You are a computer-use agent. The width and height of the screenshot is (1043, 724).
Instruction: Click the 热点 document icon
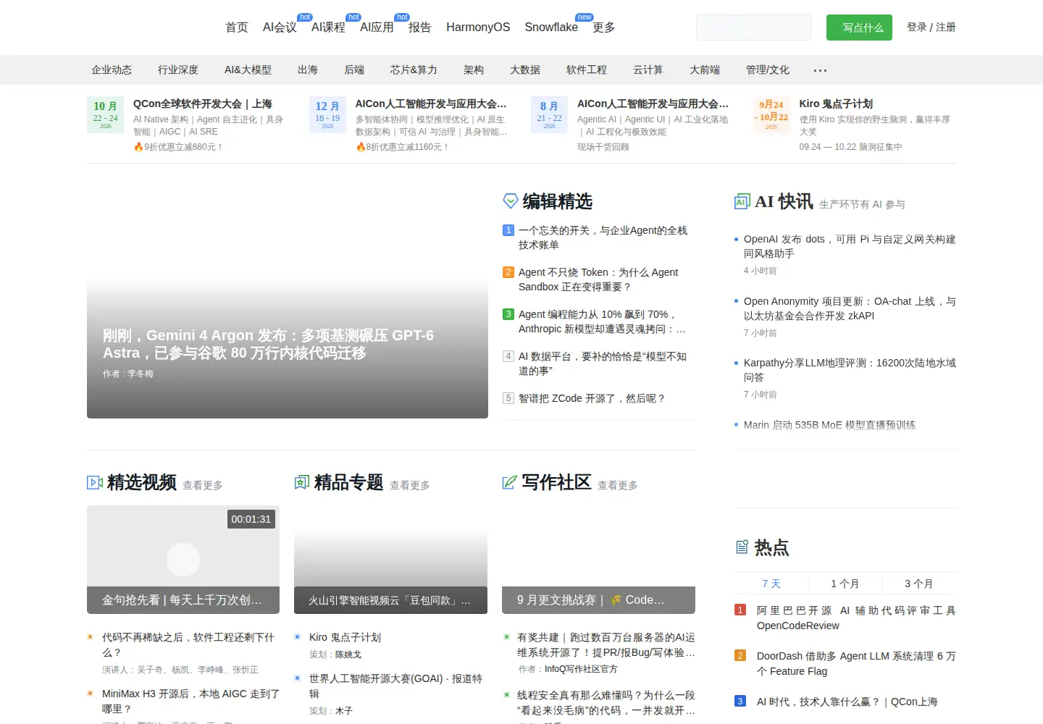(x=742, y=547)
